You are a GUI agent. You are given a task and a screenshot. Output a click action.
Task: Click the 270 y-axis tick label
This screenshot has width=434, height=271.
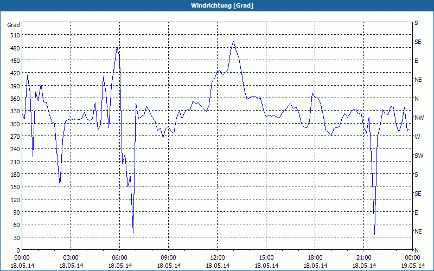click(x=16, y=137)
